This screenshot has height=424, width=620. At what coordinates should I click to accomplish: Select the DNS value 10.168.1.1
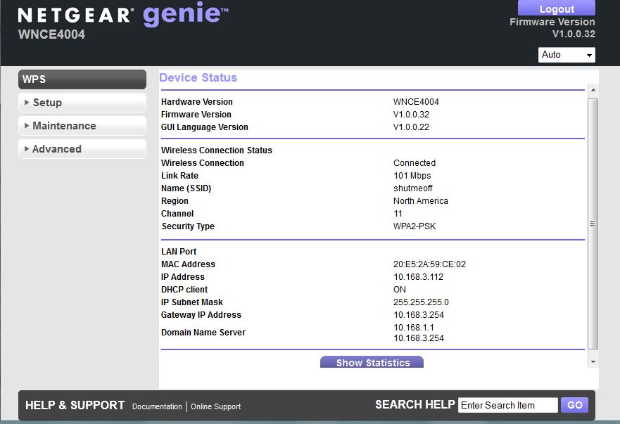pos(414,327)
